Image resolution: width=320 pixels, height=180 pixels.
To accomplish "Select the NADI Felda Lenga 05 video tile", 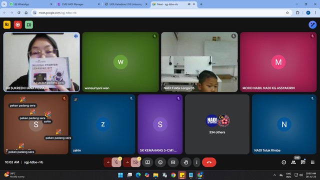I will 199,62.
